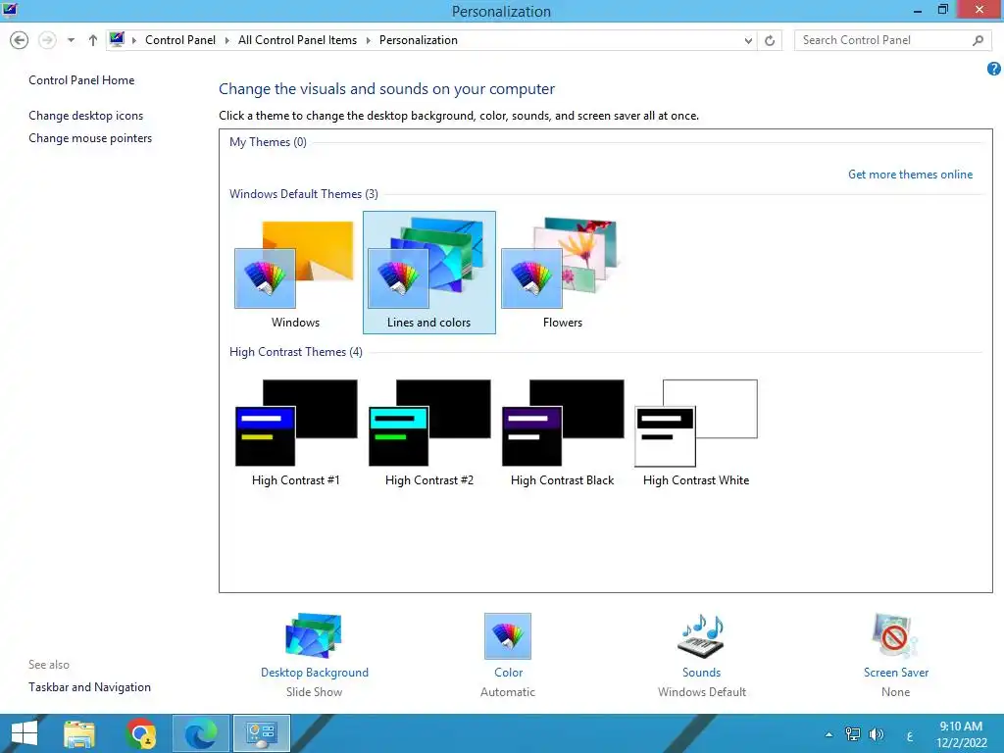Open the Help question mark icon

(994, 69)
